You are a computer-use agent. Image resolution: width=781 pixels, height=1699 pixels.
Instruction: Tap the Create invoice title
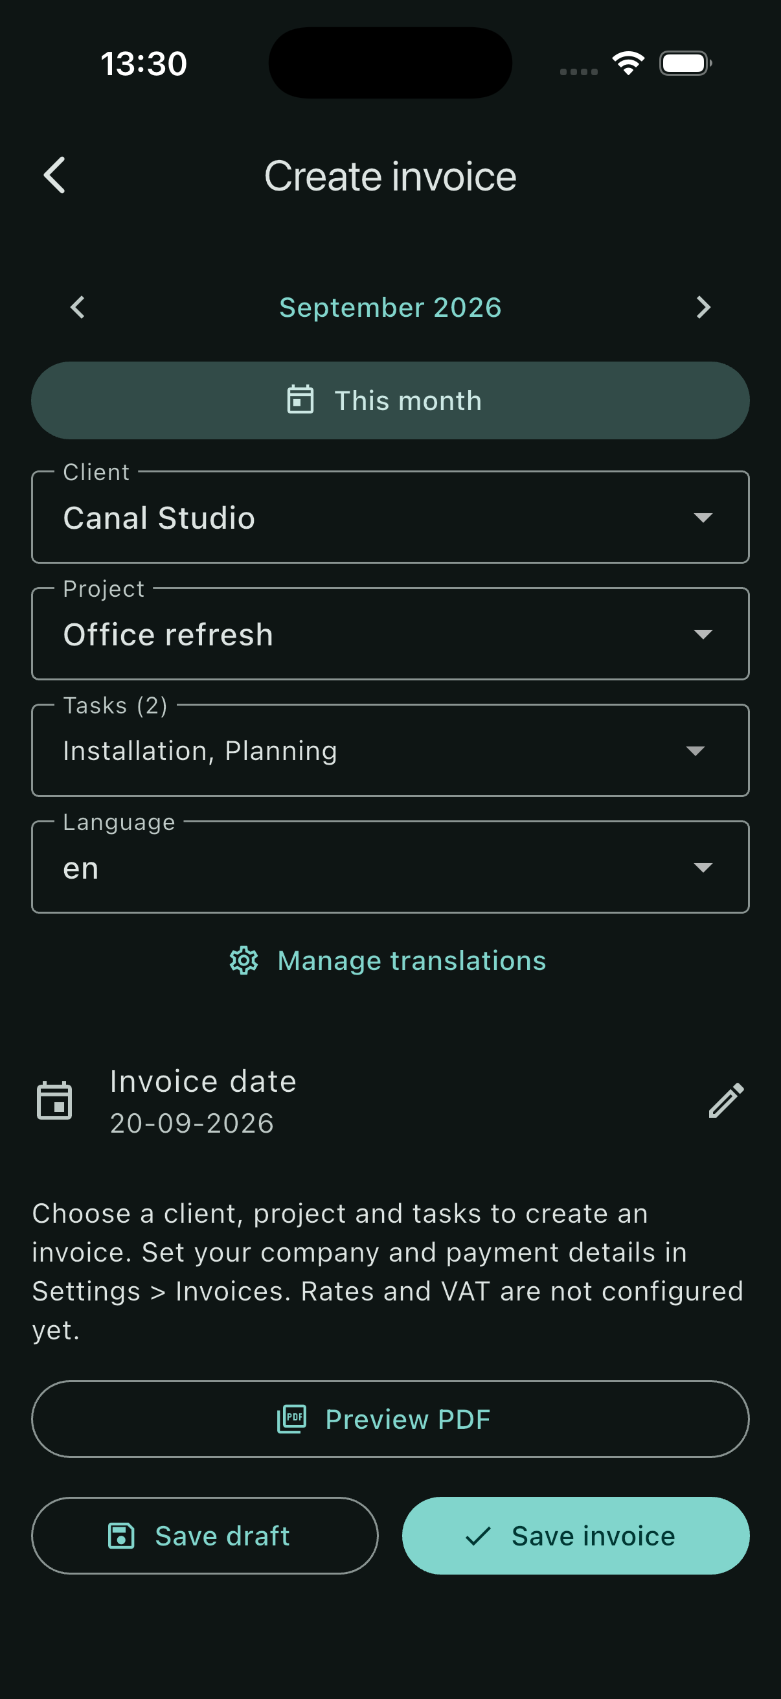(390, 177)
